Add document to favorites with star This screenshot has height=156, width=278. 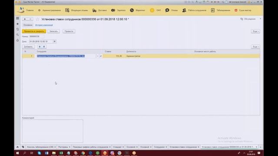[x=37, y=19]
